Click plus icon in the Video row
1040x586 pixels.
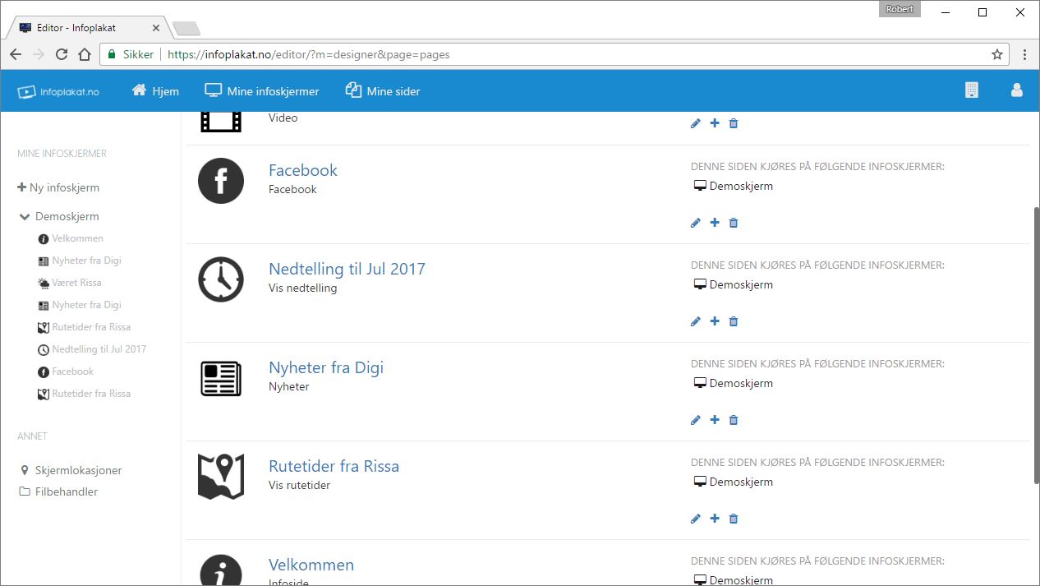point(715,123)
